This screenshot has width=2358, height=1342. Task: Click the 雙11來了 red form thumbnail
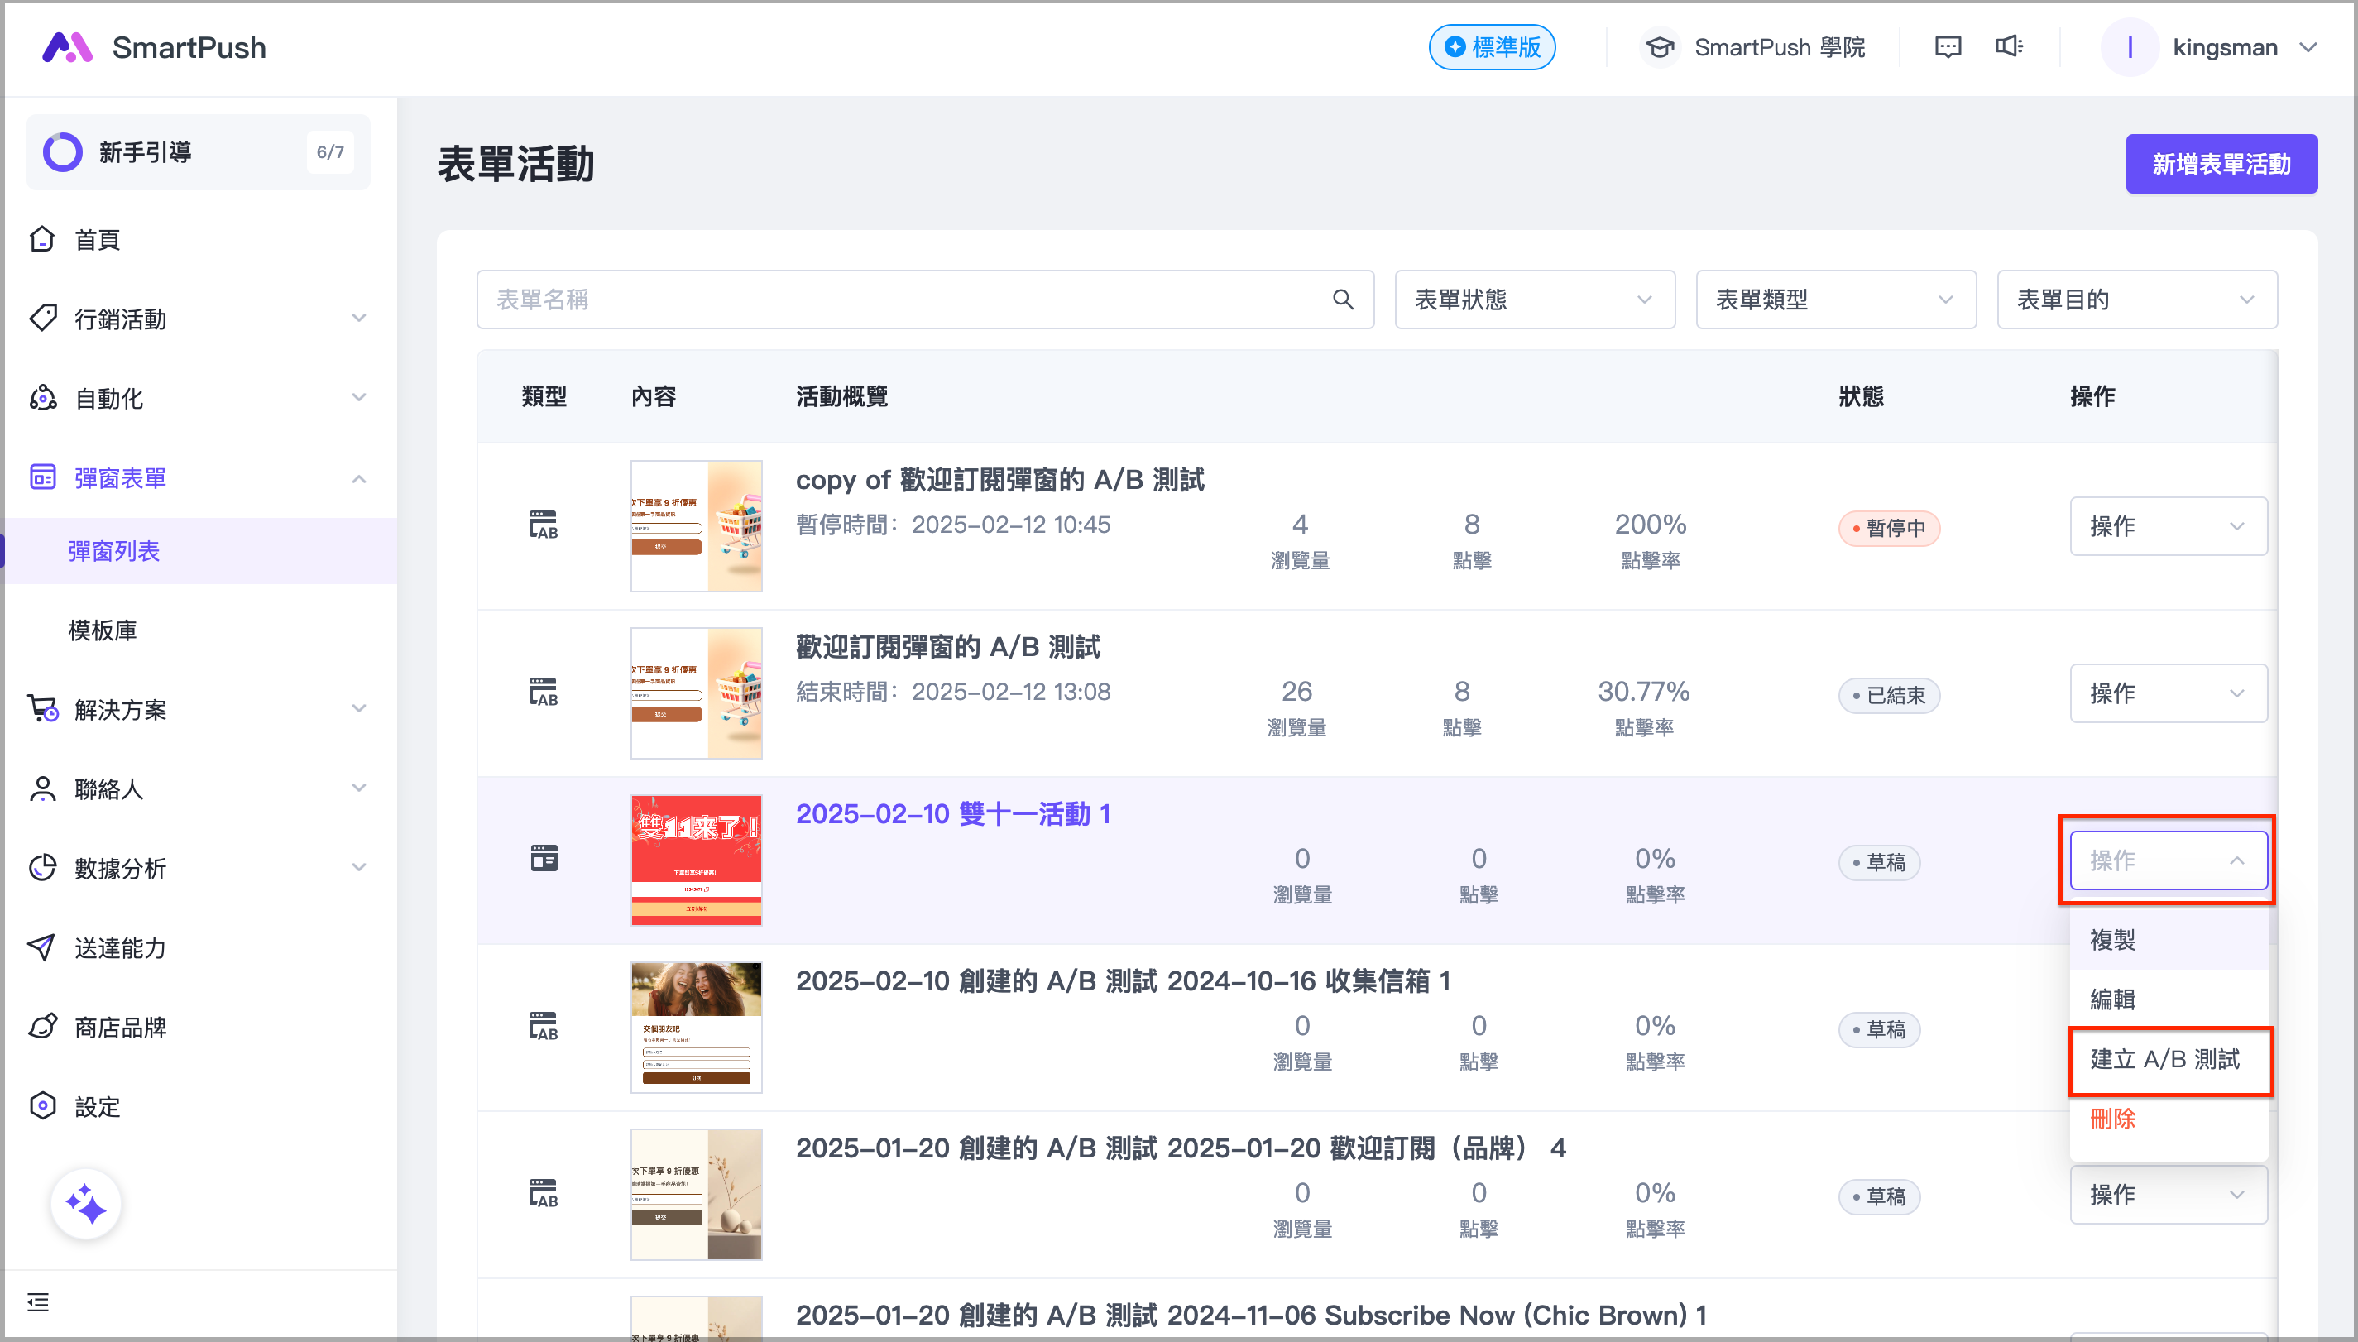click(x=696, y=860)
